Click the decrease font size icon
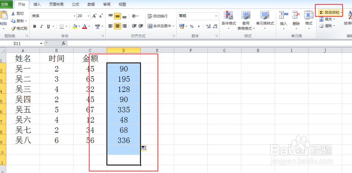Screen dimensions: 352x173 [x=101, y=16]
